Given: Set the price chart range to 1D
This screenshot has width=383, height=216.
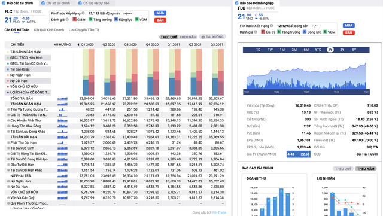Looking at the screenshot, I should tap(258, 50).
